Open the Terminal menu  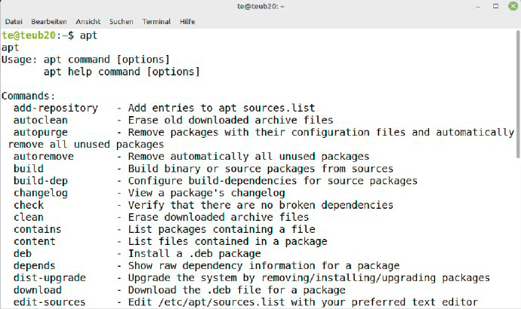(x=156, y=22)
